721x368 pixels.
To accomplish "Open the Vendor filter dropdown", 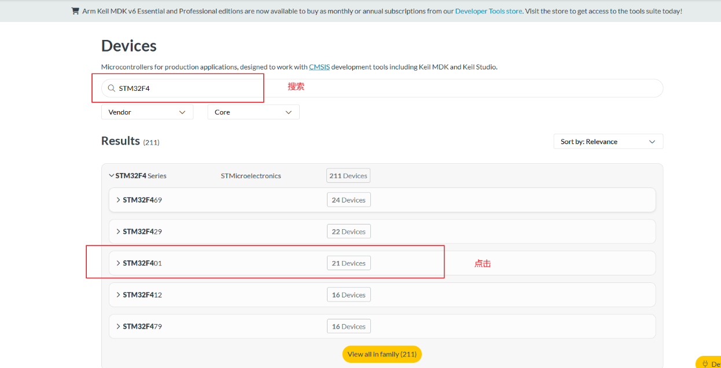I will [x=147, y=112].
